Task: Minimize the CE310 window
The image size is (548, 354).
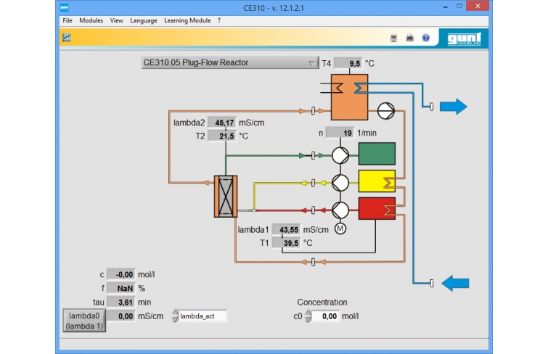Action: coord(445,7)
